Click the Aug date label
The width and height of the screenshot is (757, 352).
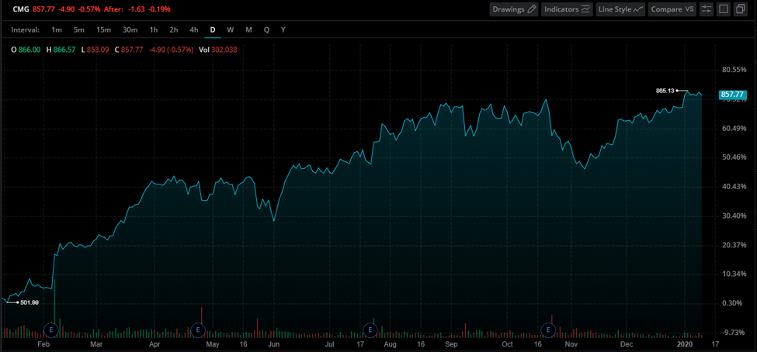390,344
